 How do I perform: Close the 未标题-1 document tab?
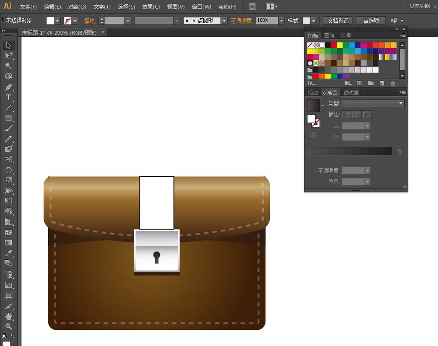(103, 32)
